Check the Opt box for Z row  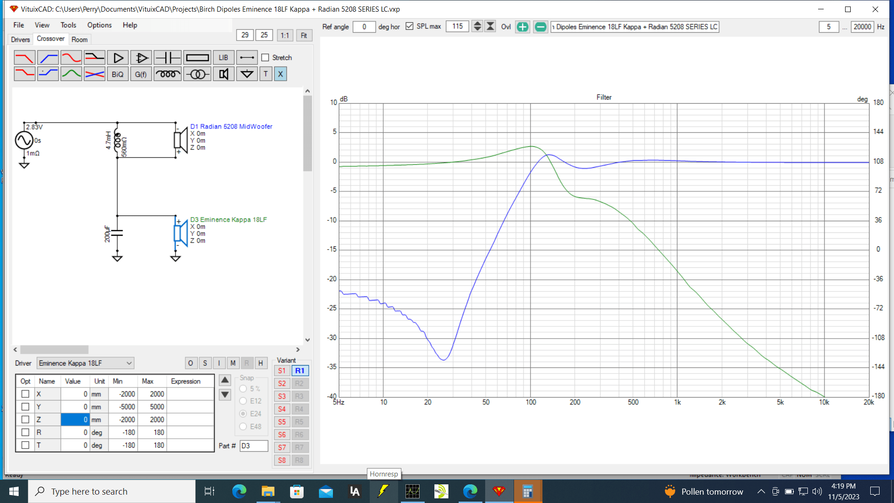[x=26, y=420]
